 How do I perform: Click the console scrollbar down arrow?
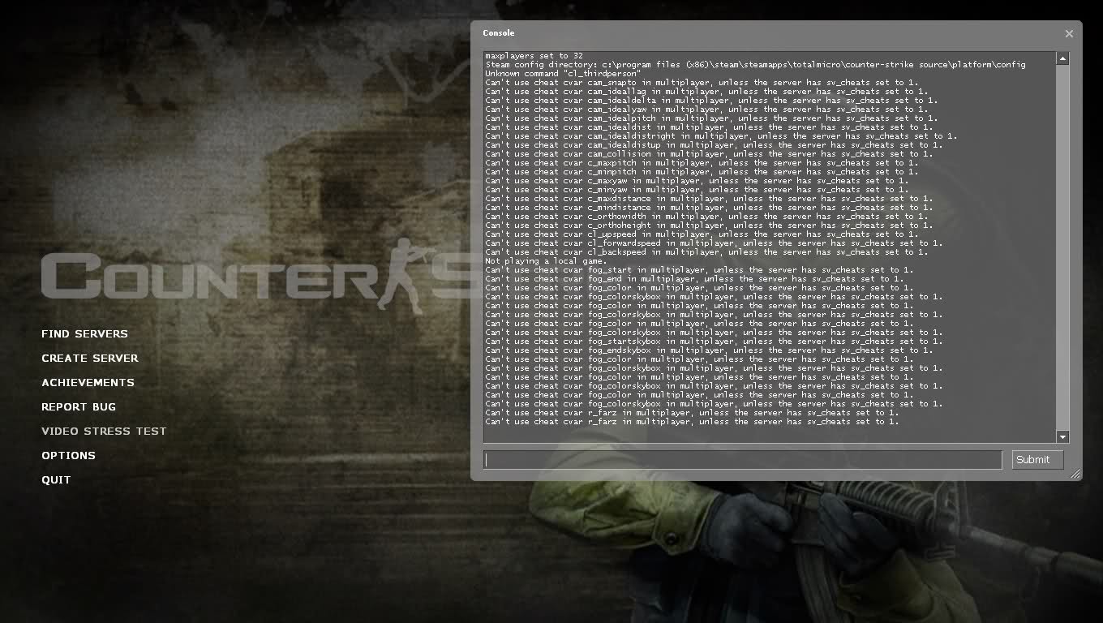coord(1062,437)
